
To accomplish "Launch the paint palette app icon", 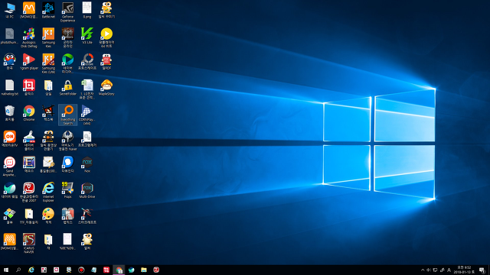I will (x=48, y=216).
